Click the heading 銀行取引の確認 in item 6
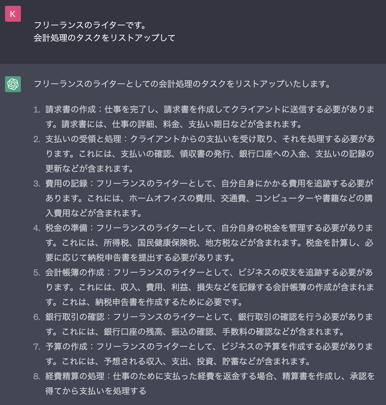The image size is (386, 405). (75, 317)
